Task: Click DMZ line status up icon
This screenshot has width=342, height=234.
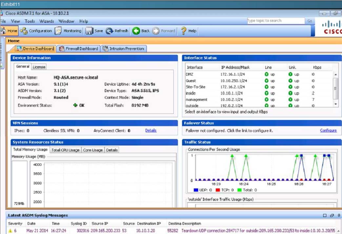Action: click(266, 74)
